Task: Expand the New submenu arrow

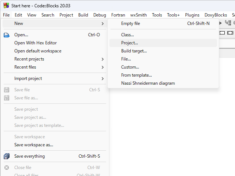Action: (x=102, y=23)
